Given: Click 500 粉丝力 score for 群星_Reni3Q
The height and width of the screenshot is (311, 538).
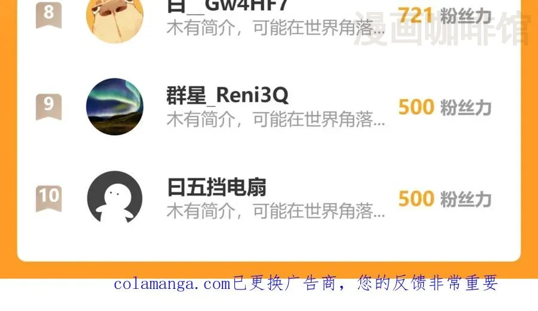Looking at the screenshot, I should click(x=445, y=107).
